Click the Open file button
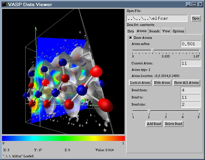 [x=195, y=18]
